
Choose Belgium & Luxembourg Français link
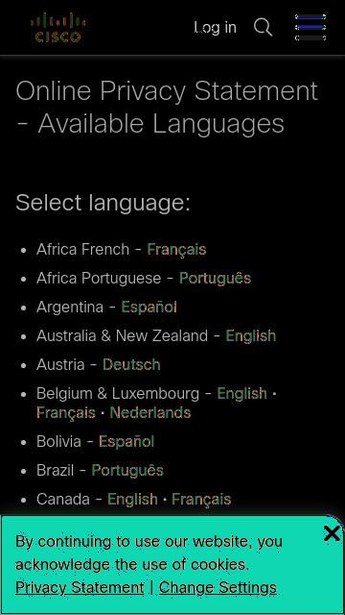pos(66,412)
